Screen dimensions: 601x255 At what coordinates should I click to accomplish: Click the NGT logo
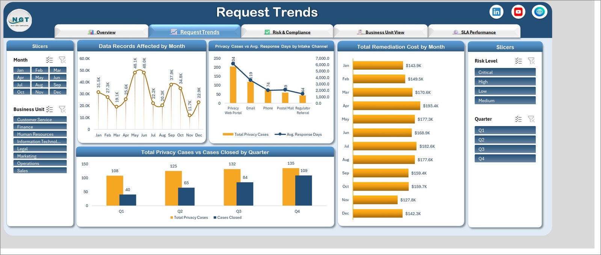click(x=20, y=20)
